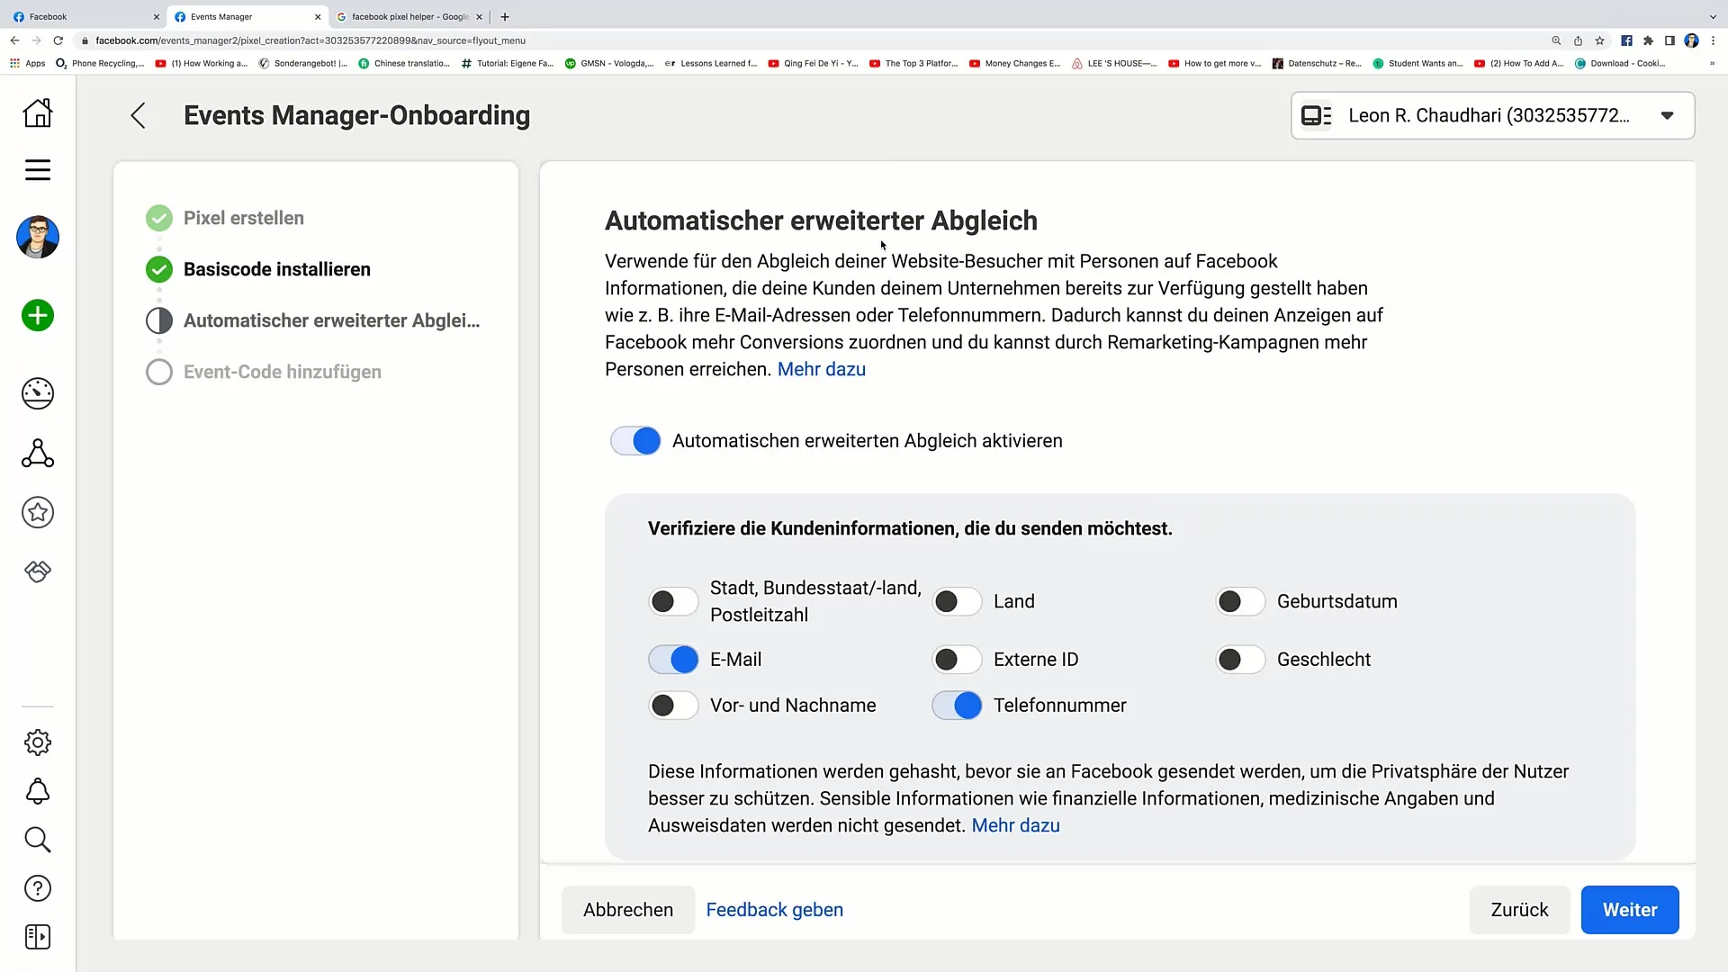Viewport: 1728px width, 972px height.
Task: Expand the bookmarks overflow chevron
Action: 1712,63
